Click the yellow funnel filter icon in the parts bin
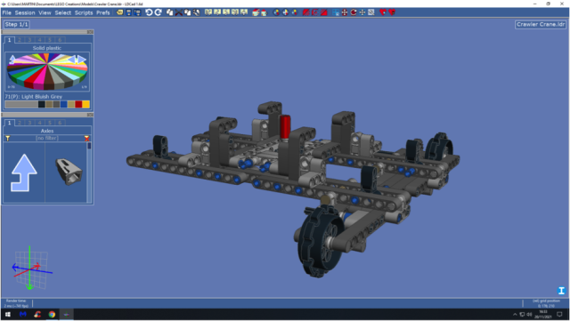This screenshot has width=570, height=321. pyautogui.click(x=8, y=139)
